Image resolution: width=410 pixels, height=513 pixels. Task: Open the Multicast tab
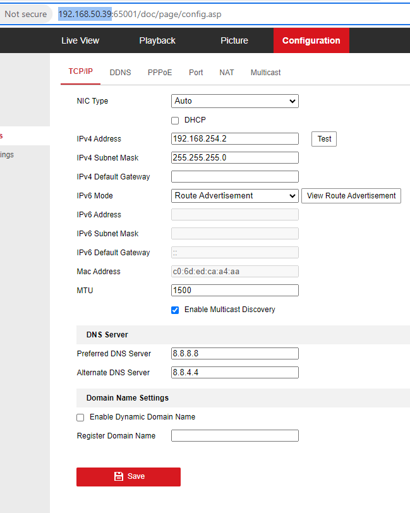point(265,73)
